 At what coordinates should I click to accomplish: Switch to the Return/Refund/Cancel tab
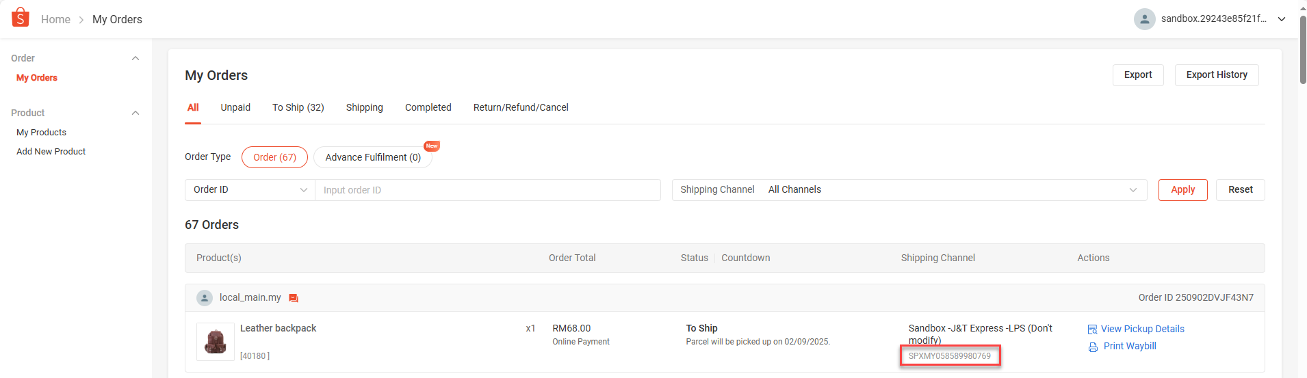[x=521, y=107]
